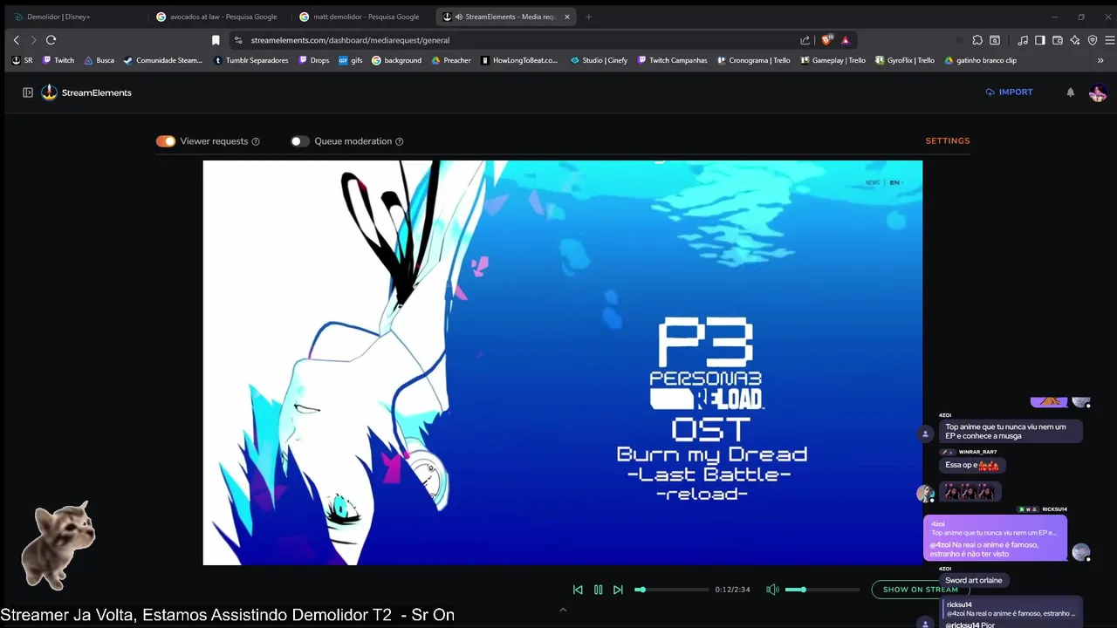Show Viewer requests help tooltip icon
The image size is (1117, 628).
256,141
